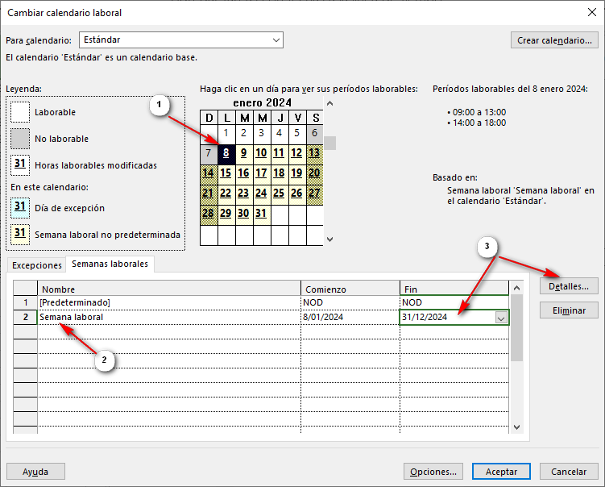Viewport: 605px width, 487px height.
Task: Click the Crear calendario button
Action: click(554, 40)
